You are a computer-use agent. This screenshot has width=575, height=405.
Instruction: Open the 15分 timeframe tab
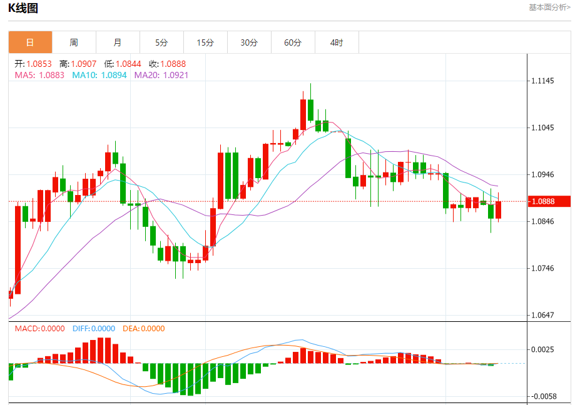[205, 42]
